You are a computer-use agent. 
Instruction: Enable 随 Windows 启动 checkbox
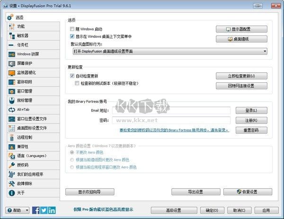coord(72,29)
